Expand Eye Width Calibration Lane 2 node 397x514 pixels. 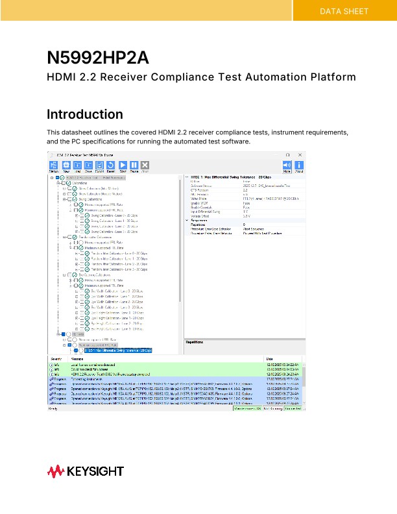coord(77,302)
